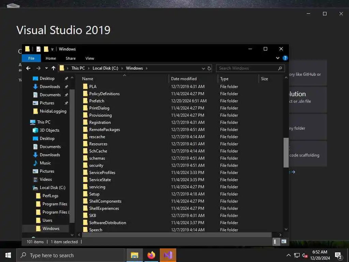This screenshot has height=262, width=349.
Task: Select Desktop under Quick access
Action: [x=47, y=78]
